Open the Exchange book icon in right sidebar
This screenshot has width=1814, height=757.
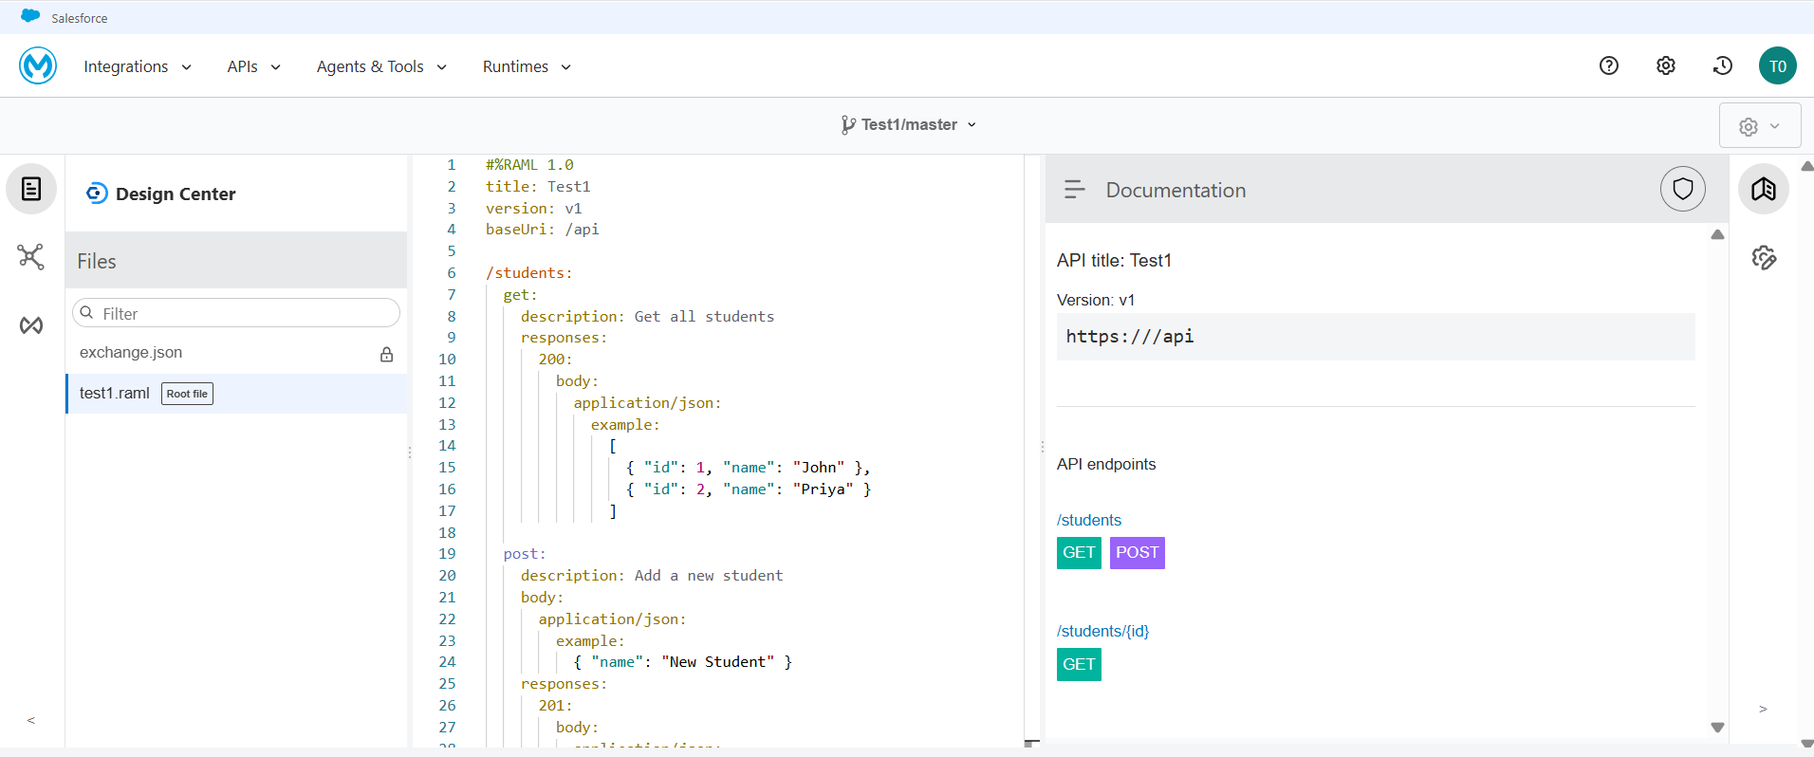point(1763,189)
